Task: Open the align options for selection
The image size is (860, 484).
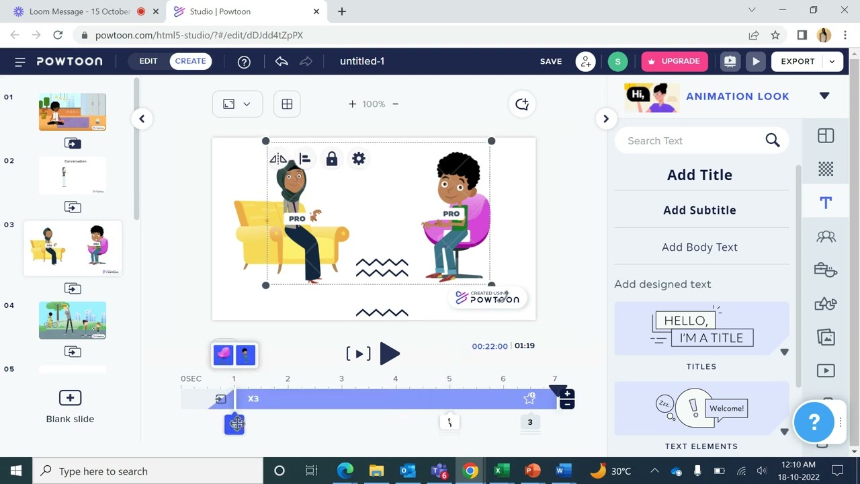Action: (305, 159)
